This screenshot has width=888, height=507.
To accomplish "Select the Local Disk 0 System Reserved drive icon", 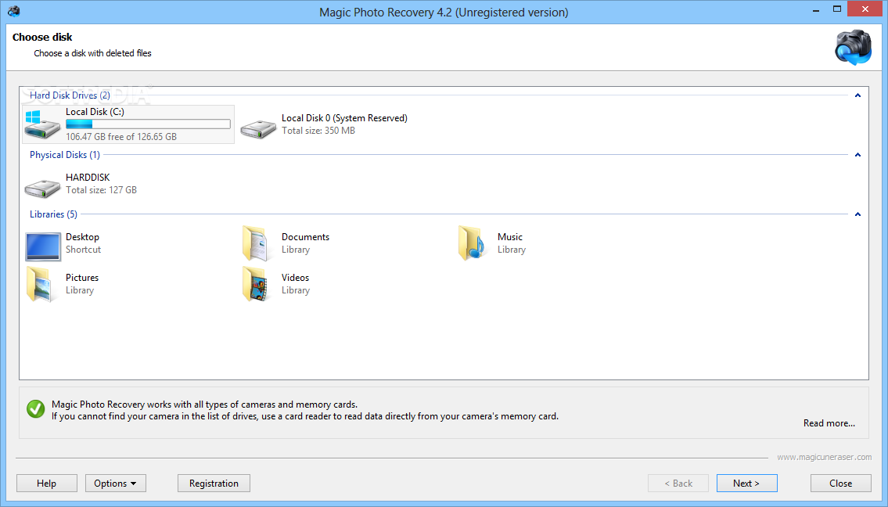I will coord(258,128).
